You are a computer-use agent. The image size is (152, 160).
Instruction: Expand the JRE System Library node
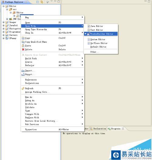(x=7, y=19)
